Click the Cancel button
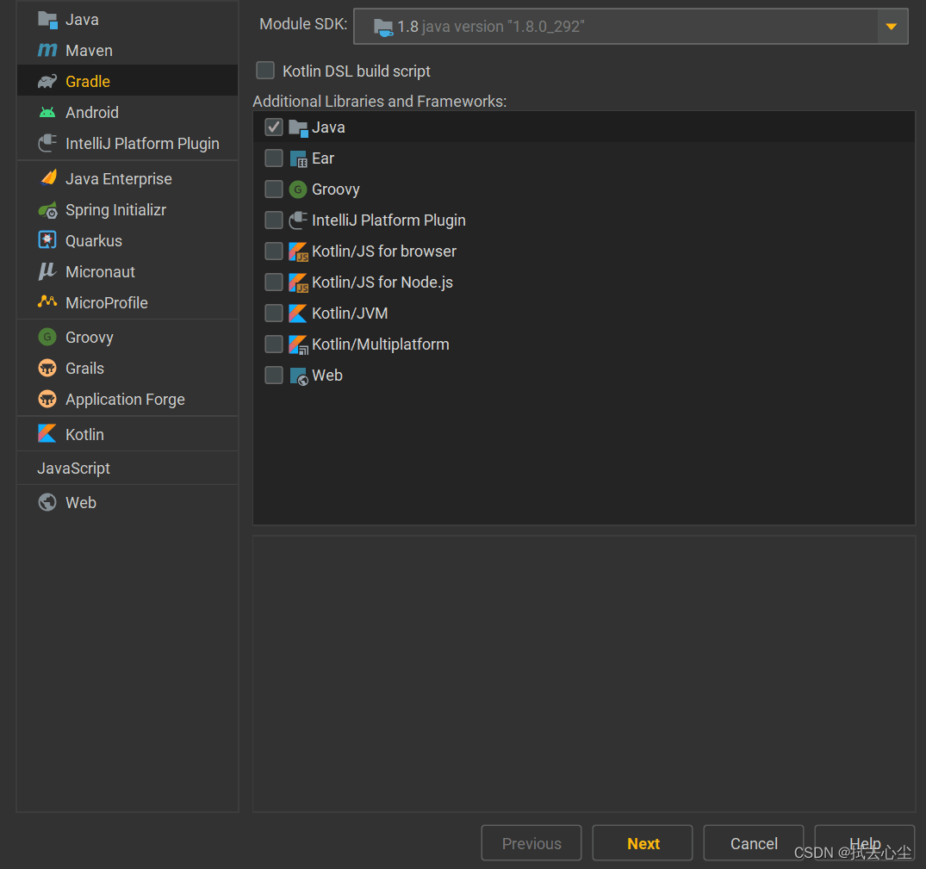The height and width of the screenshot is (869, 926). point(754,843)
